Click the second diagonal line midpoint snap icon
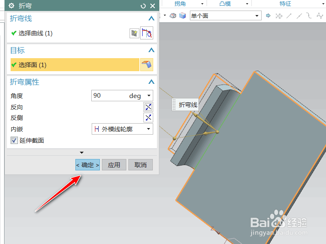 [299, 16]
